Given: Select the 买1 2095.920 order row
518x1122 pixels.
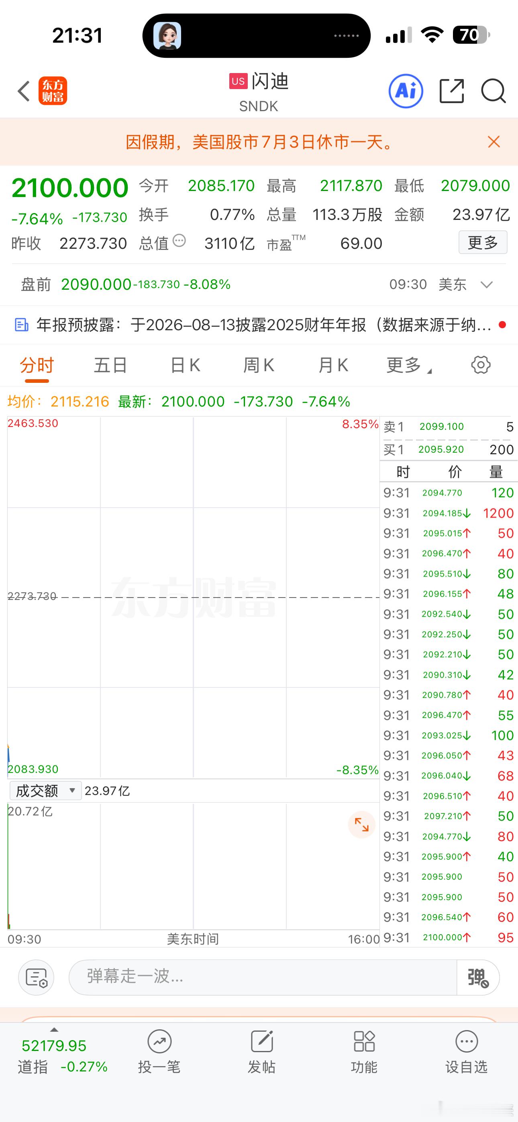Looking at the screenshot, I should [448, 449].
